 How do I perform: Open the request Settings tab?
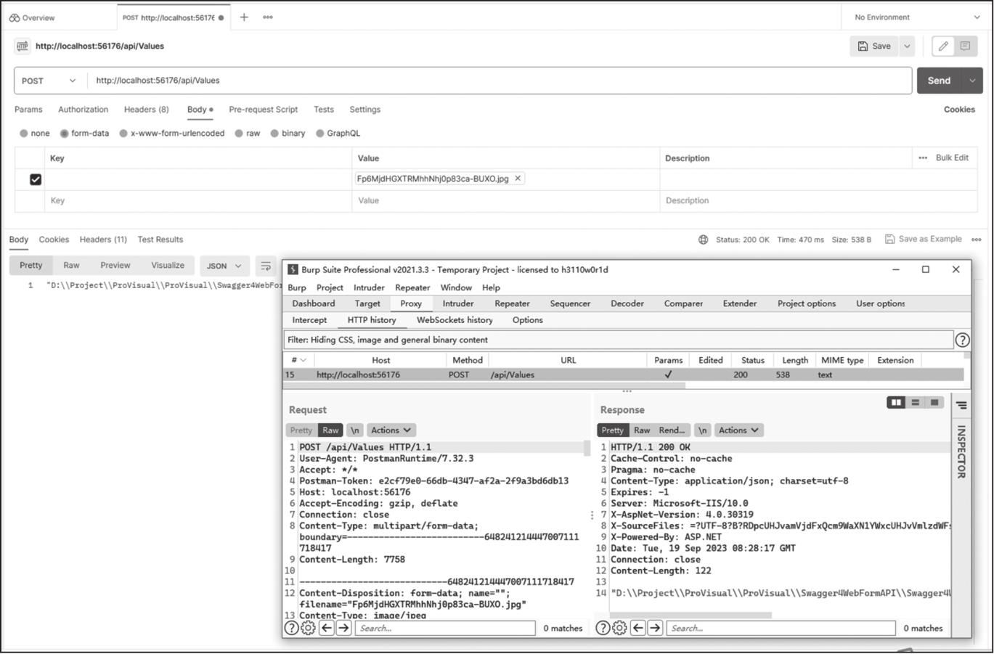(x=364, y=110)
